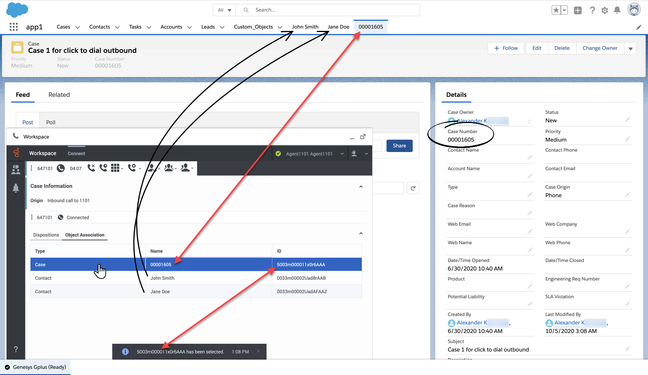
Task: Expand the Cases navigation dropdown arrow
Action: 78,27
